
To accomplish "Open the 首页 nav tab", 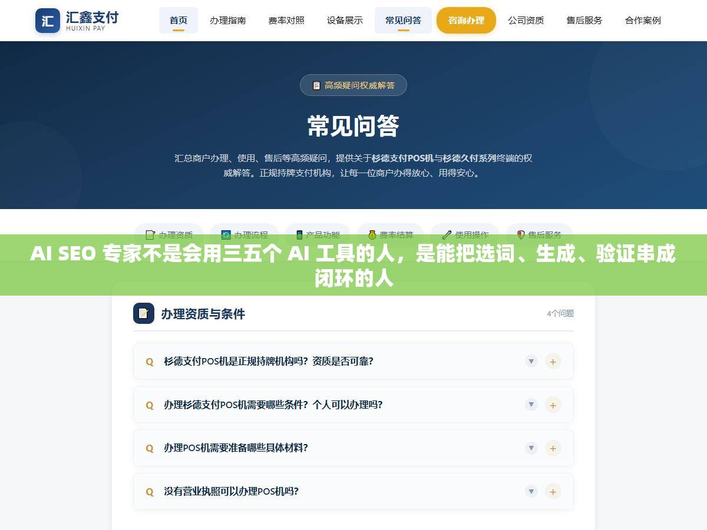I will point(179,21).
